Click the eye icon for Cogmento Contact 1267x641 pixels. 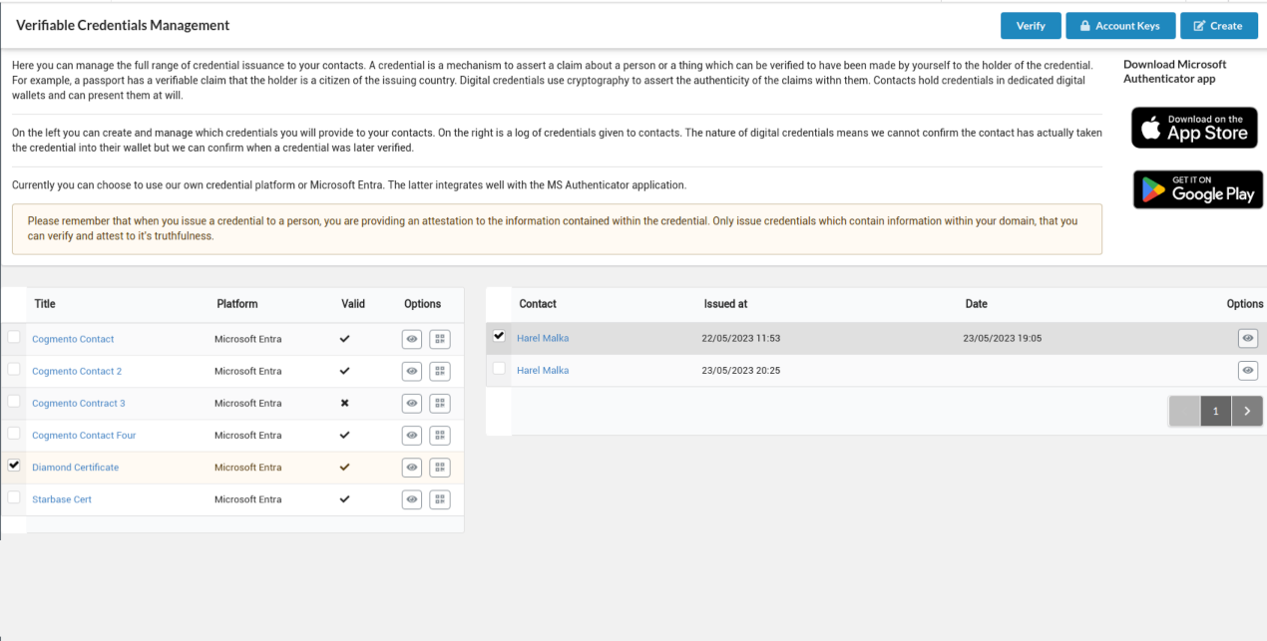411,339
